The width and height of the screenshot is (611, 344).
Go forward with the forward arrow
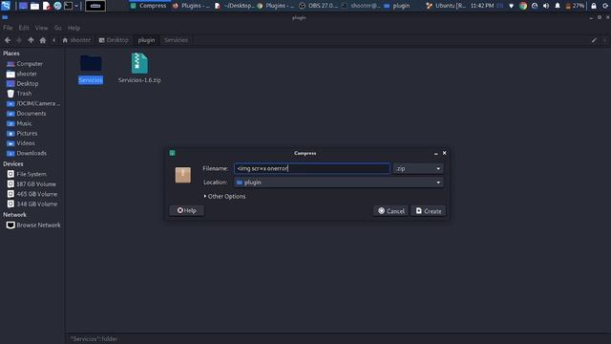tap(19, 40)
